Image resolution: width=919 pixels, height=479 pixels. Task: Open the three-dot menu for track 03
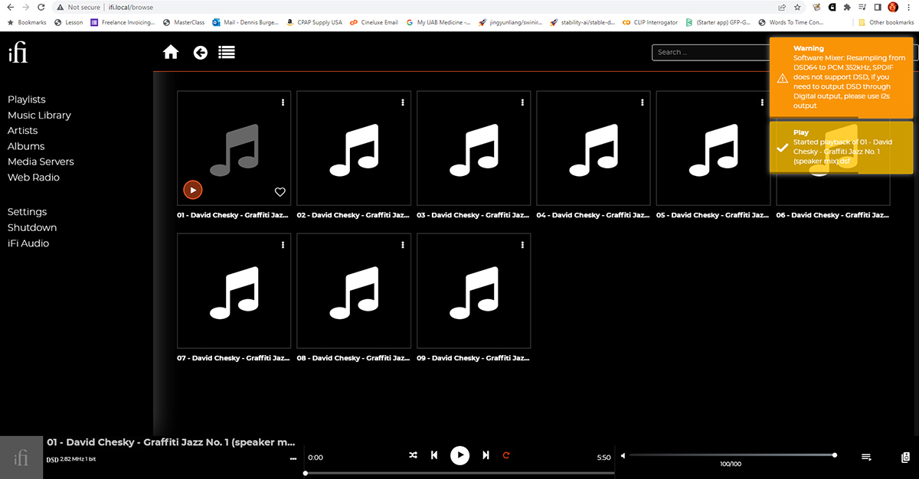[x=523, y=103]
